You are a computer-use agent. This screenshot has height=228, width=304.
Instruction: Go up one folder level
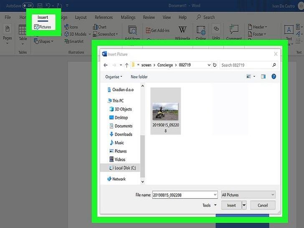click(x=127, y=65)
